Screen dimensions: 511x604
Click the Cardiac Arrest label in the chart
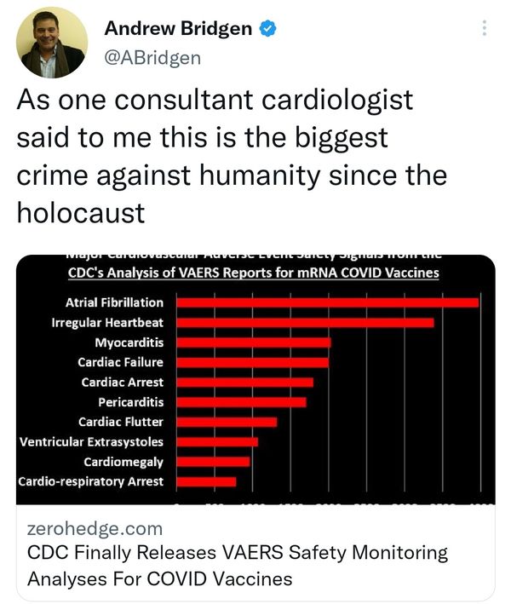123,383
